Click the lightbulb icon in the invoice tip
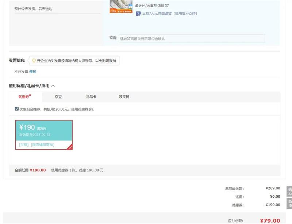This screenshot has width=292, height=224. tap(34, 61)
